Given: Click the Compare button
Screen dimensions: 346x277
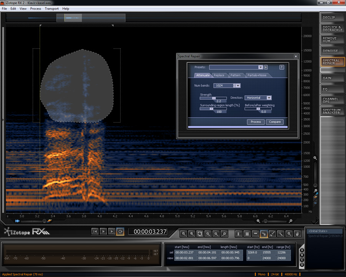Looking at the screenshot, I should click(274, 122).
